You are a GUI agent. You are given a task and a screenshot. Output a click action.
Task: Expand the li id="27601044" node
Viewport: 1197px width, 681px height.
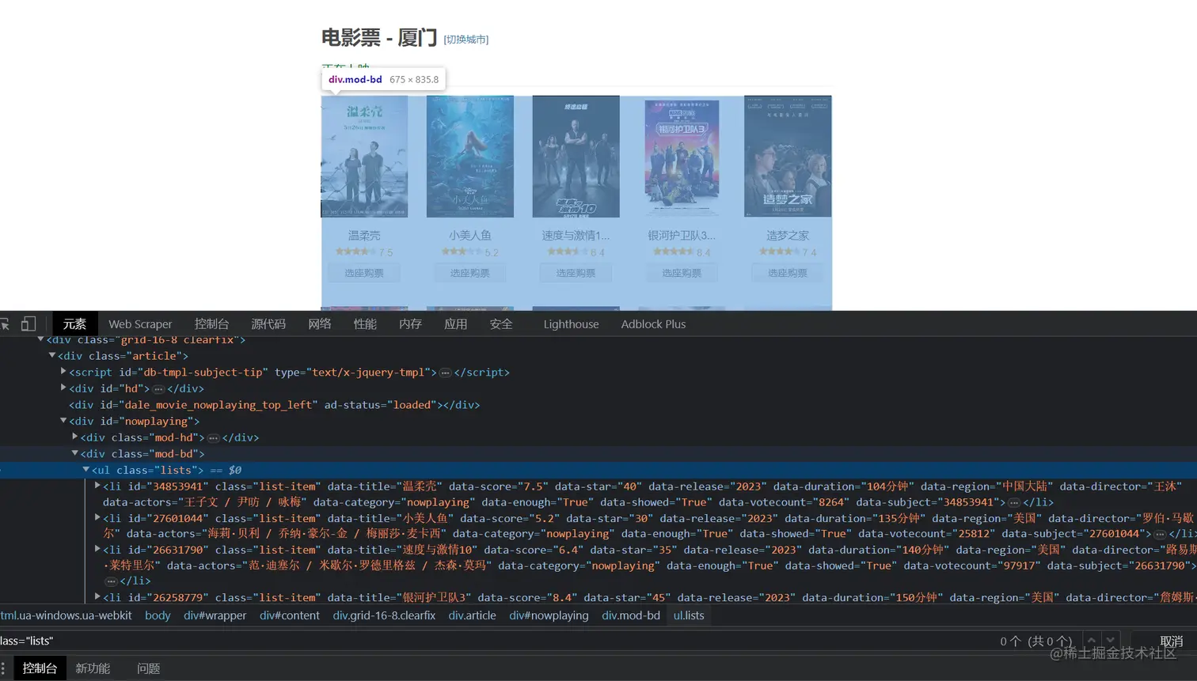[97, 517]
